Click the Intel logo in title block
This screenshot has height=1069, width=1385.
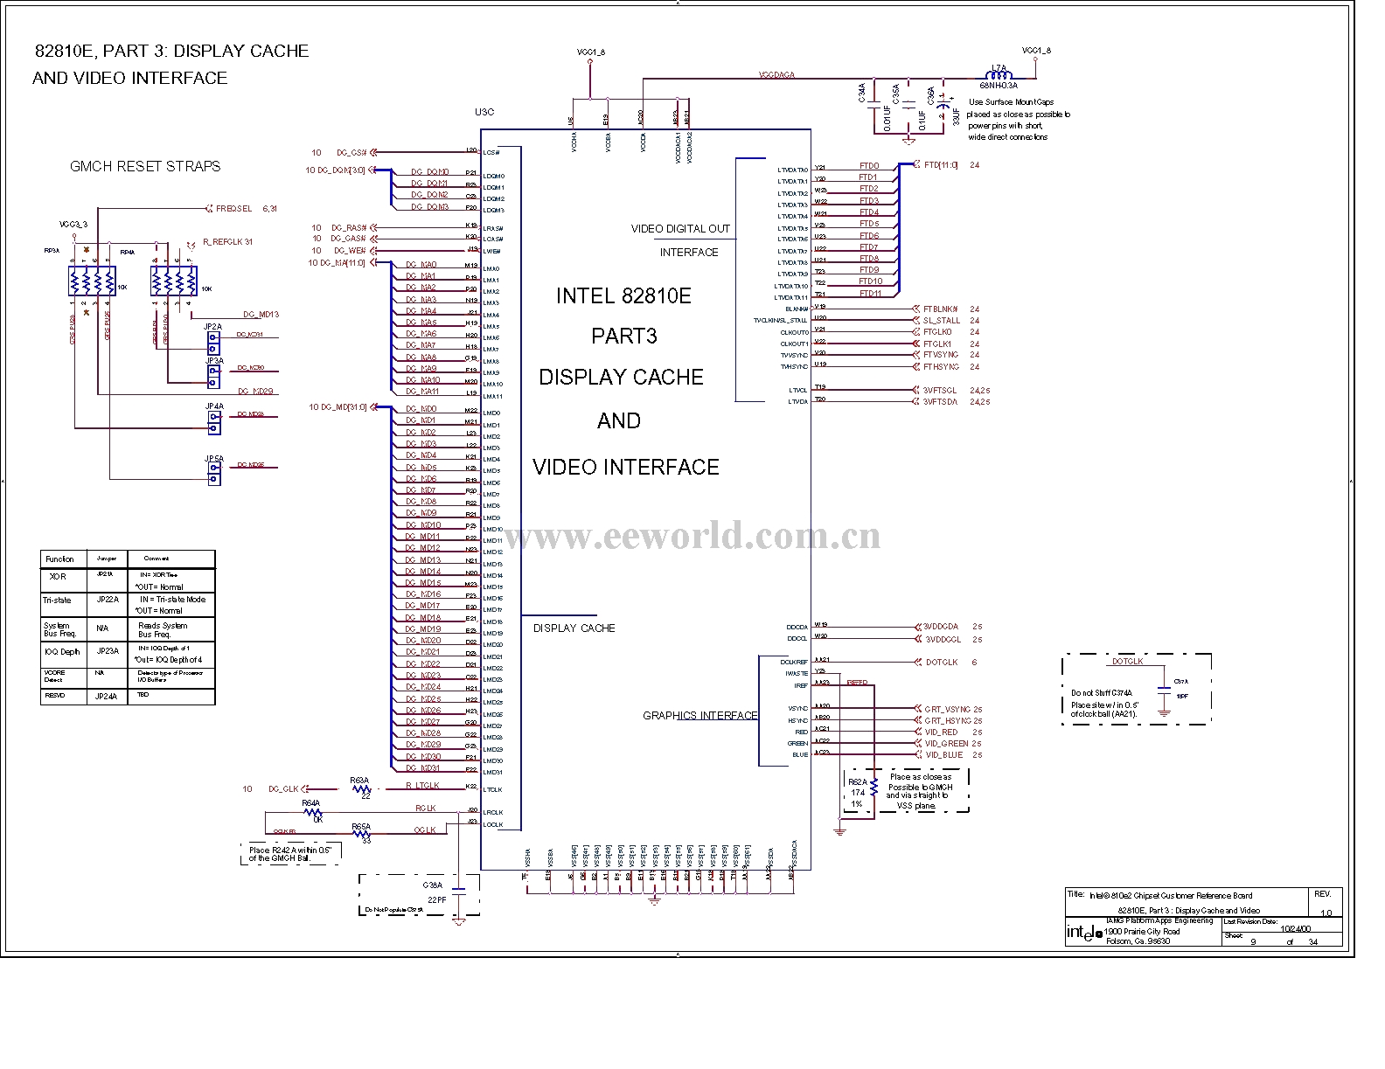[1084, 933]
